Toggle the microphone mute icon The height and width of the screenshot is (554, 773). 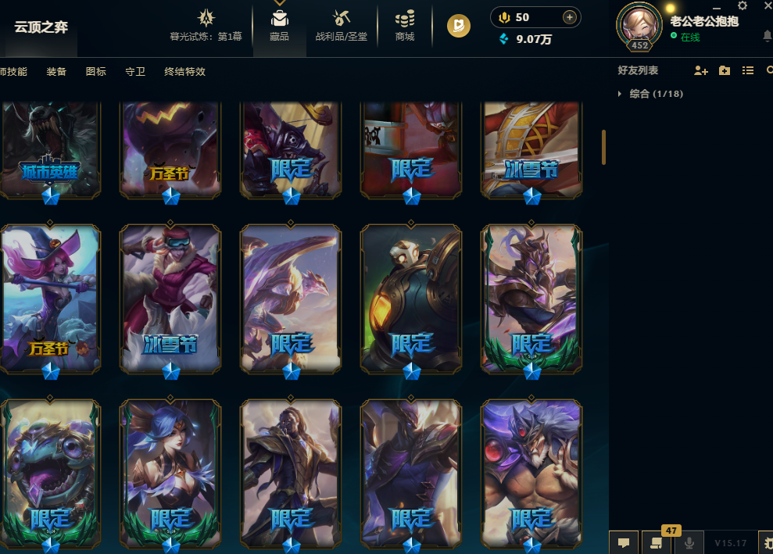pyautogui.click(x=689, y=542)
